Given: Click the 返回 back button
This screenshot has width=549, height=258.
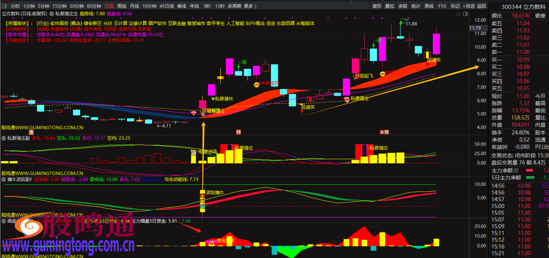Looking at the screenshot, I should tap(482, 6).
